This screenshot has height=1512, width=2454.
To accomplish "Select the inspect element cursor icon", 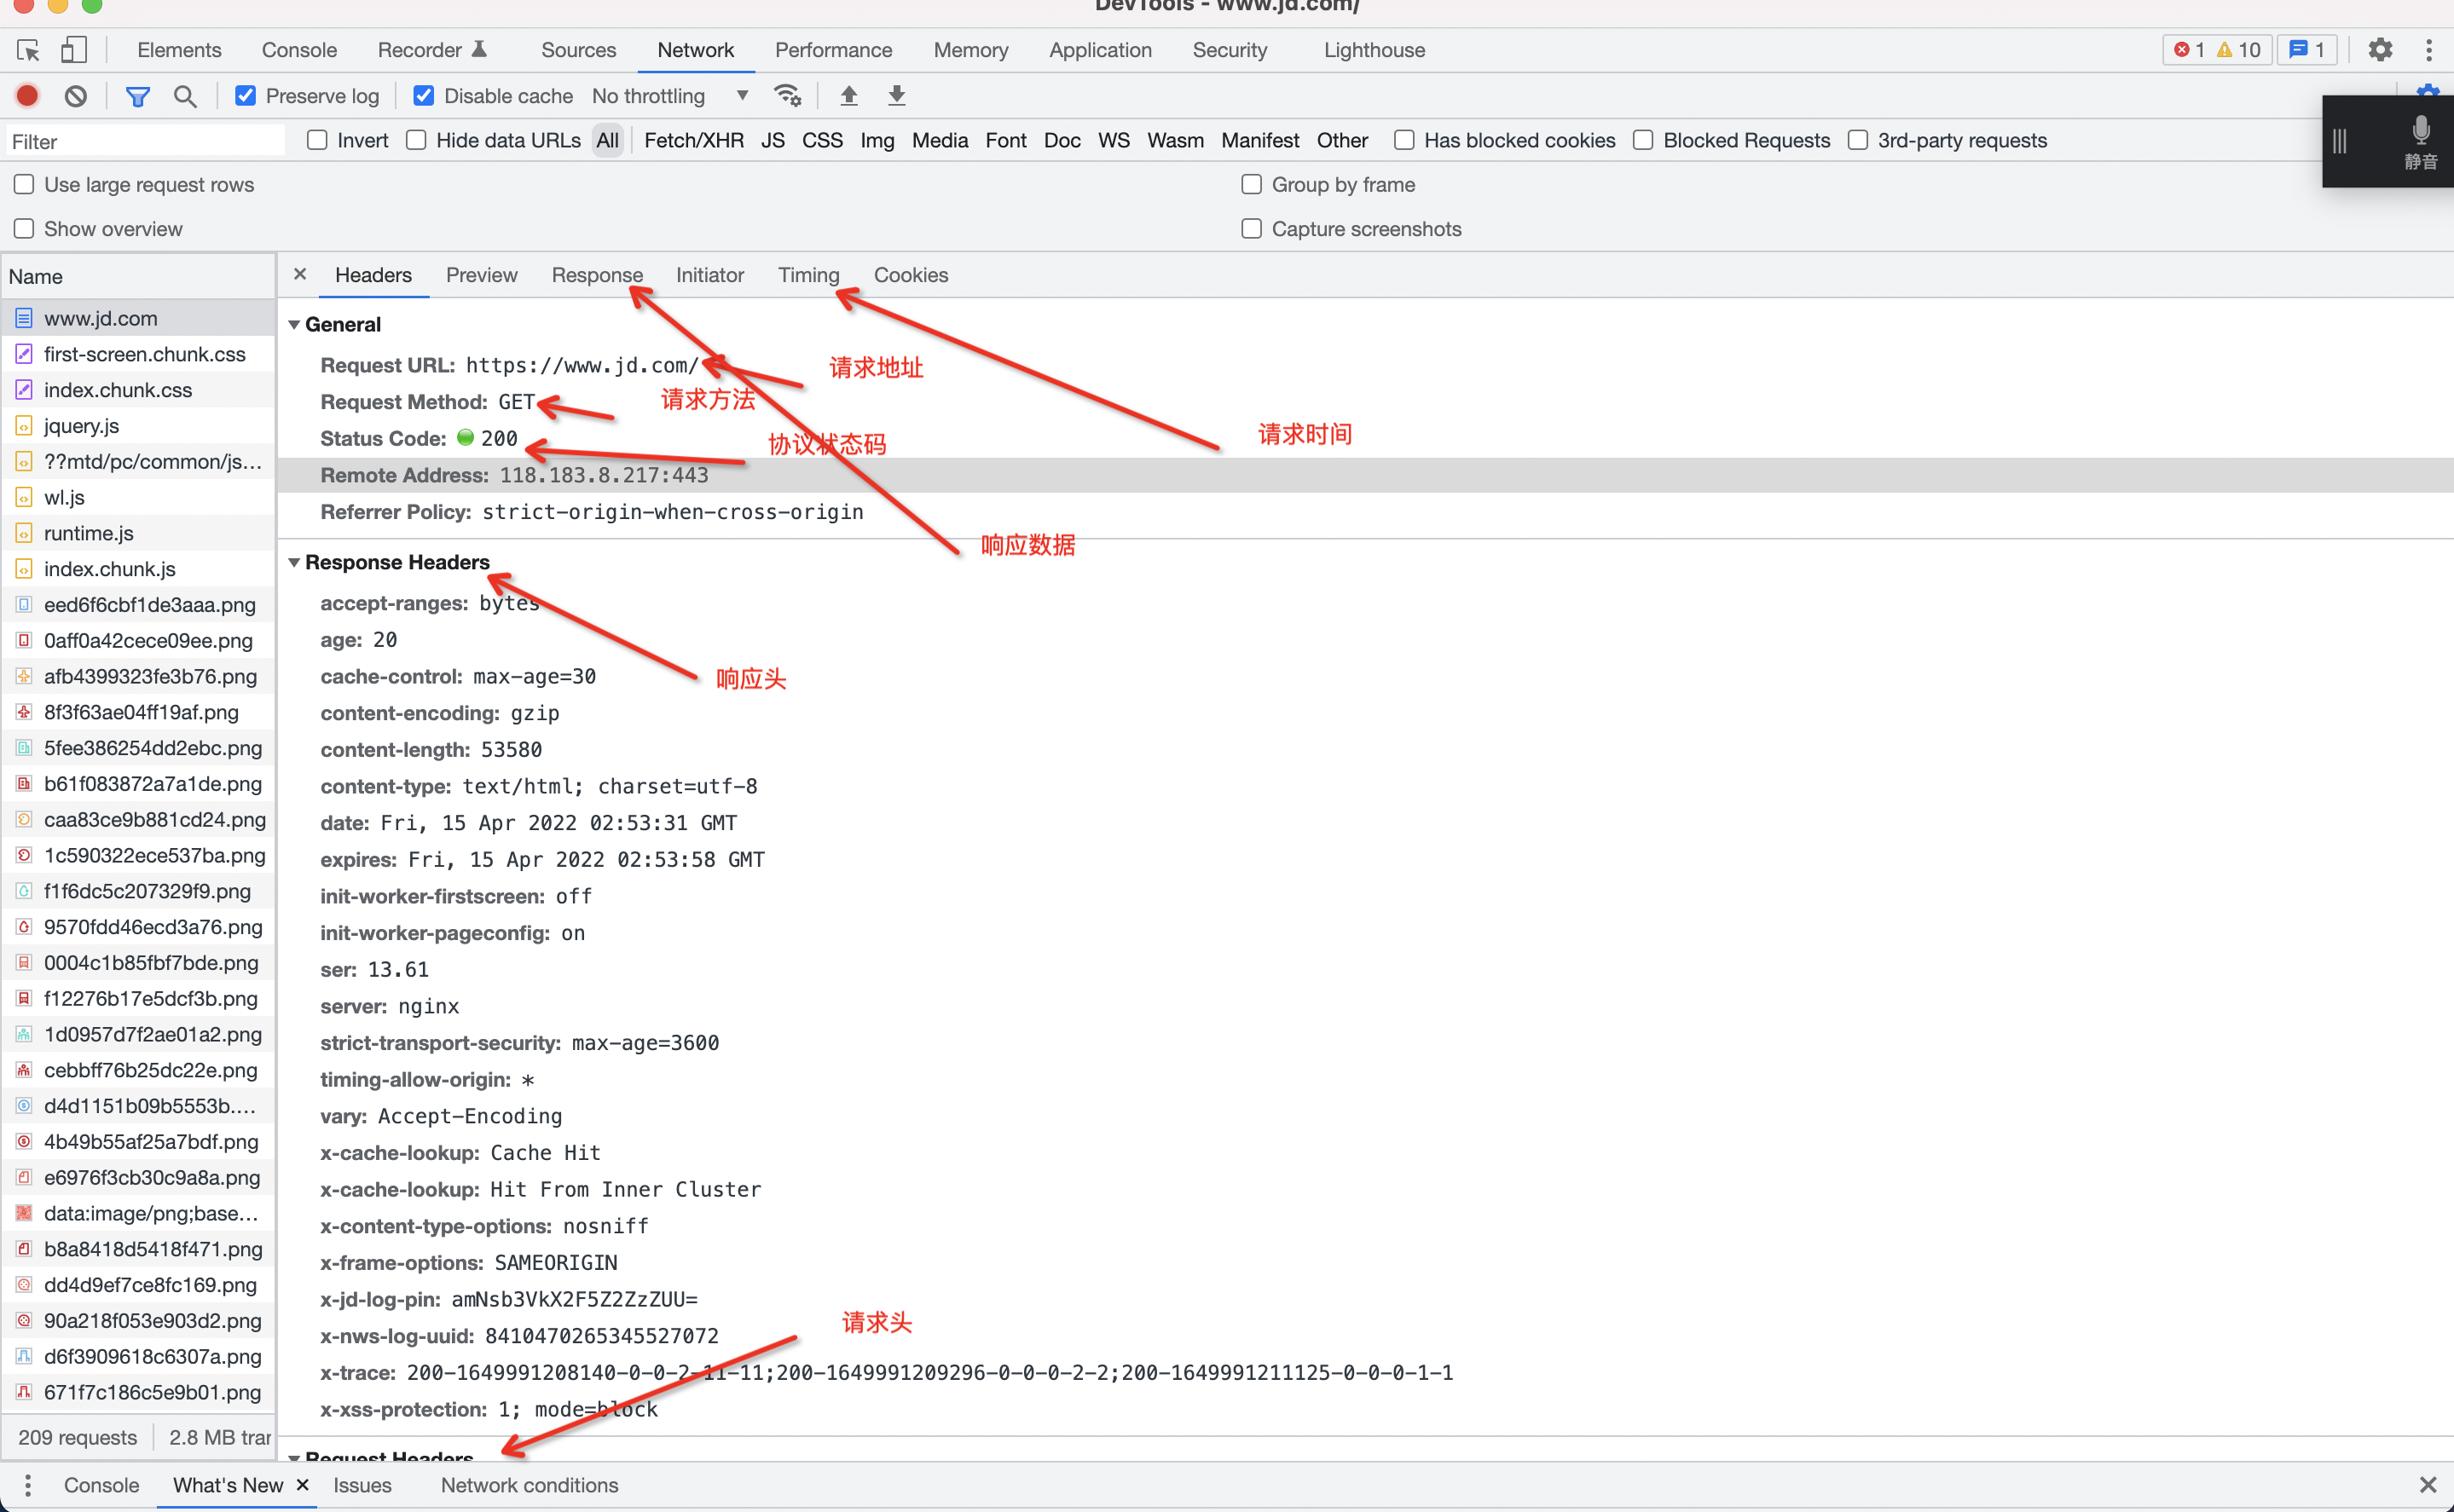I will coord(28,50).
